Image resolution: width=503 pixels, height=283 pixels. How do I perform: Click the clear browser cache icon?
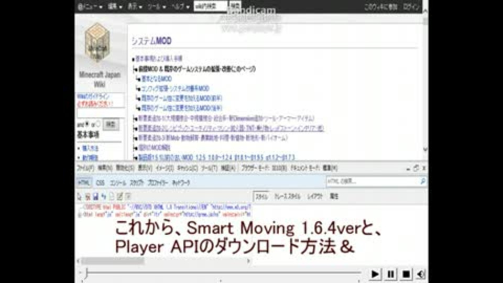[88, 197]
